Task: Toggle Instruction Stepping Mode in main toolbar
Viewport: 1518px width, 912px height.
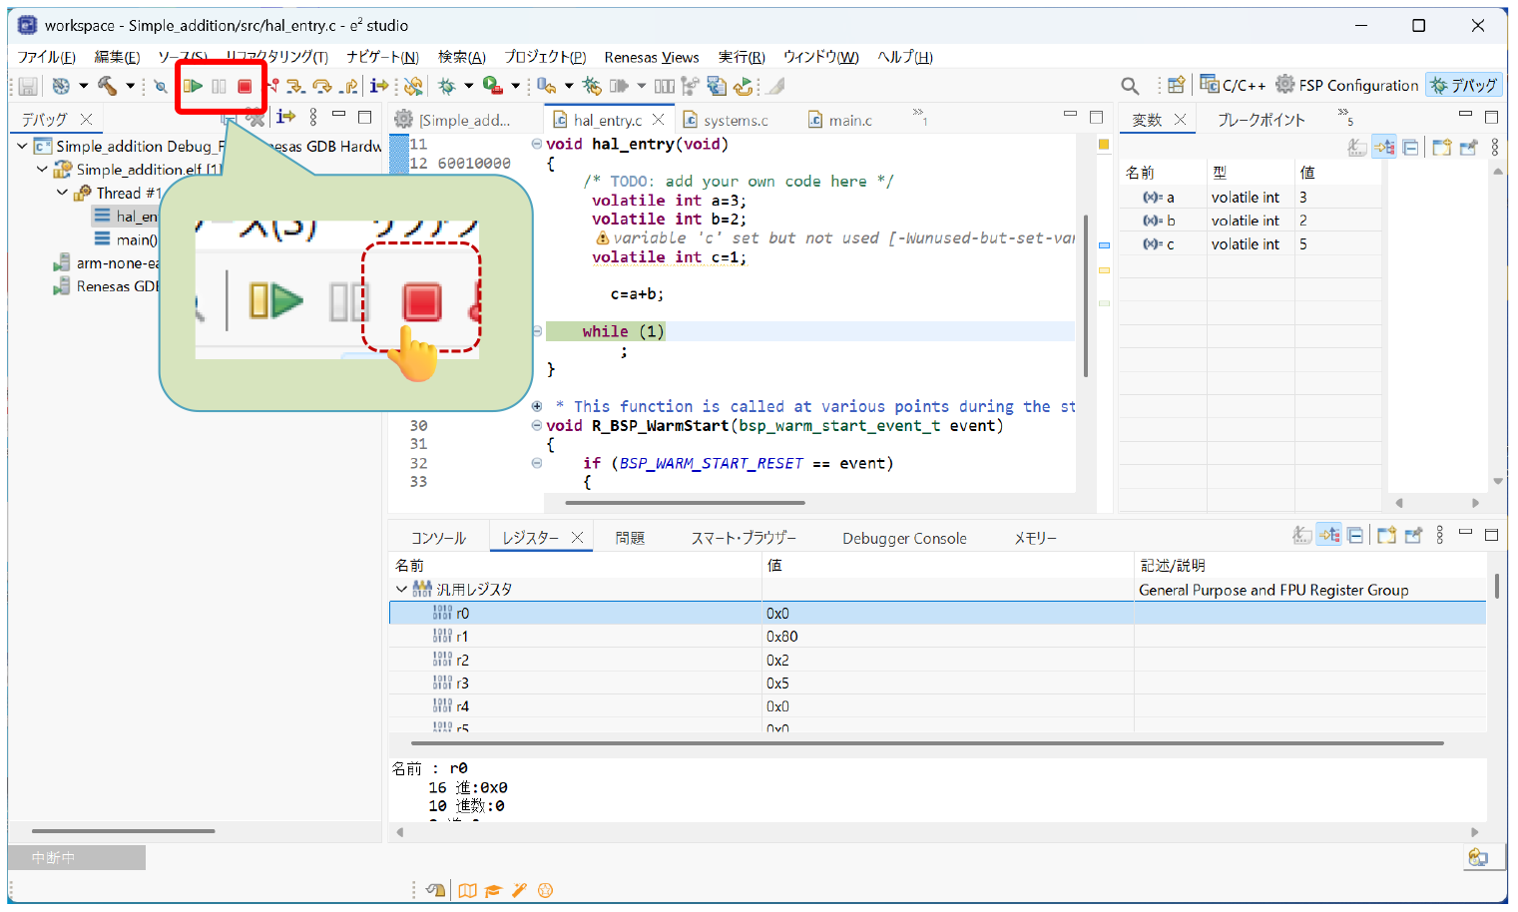Action: [379, 87]
